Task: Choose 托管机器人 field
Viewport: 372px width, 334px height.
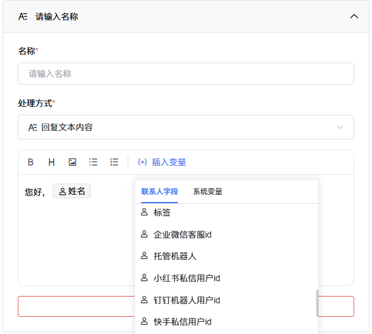Action: pos(227,256)
